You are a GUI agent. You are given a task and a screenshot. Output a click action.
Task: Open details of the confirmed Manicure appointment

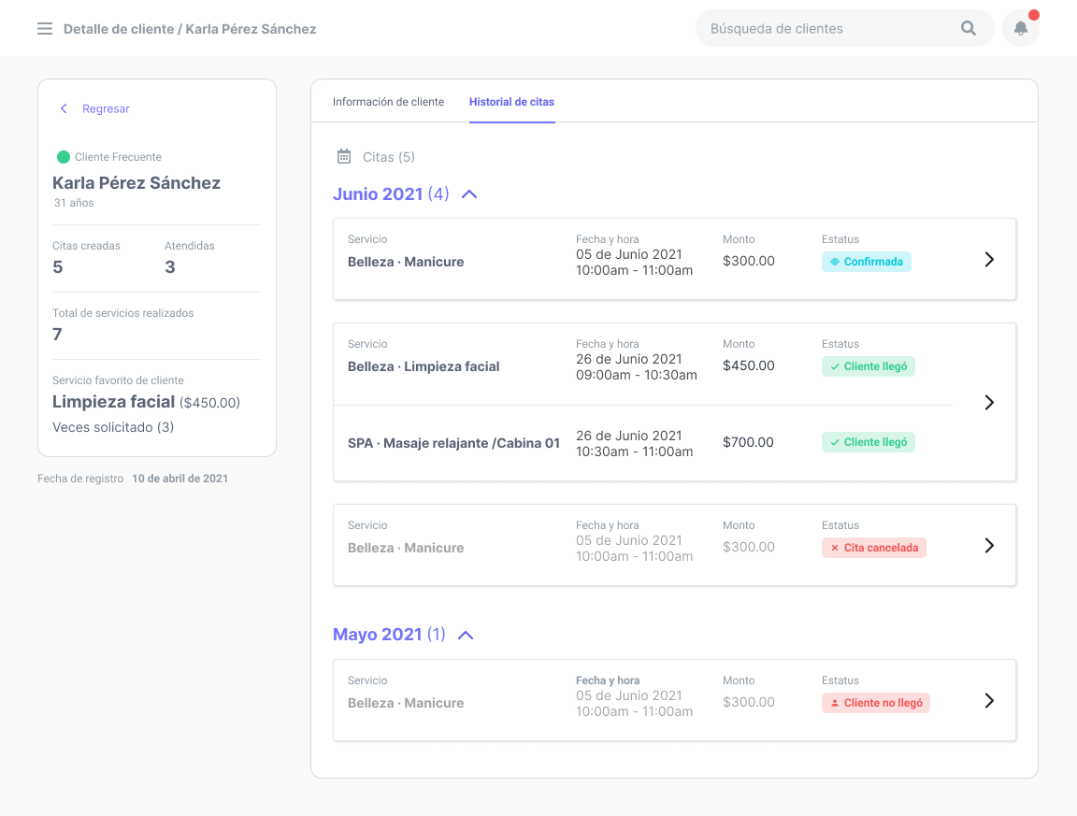989,259
